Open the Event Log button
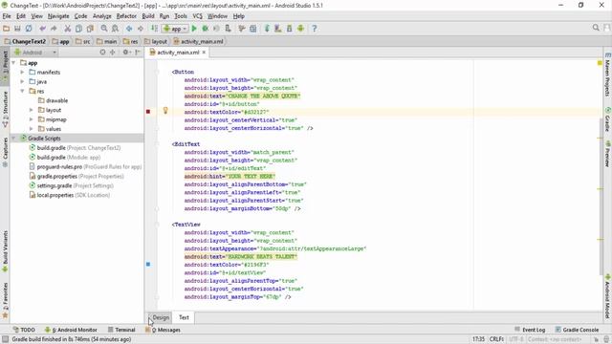The image size is (612, 344). (530, 330)
